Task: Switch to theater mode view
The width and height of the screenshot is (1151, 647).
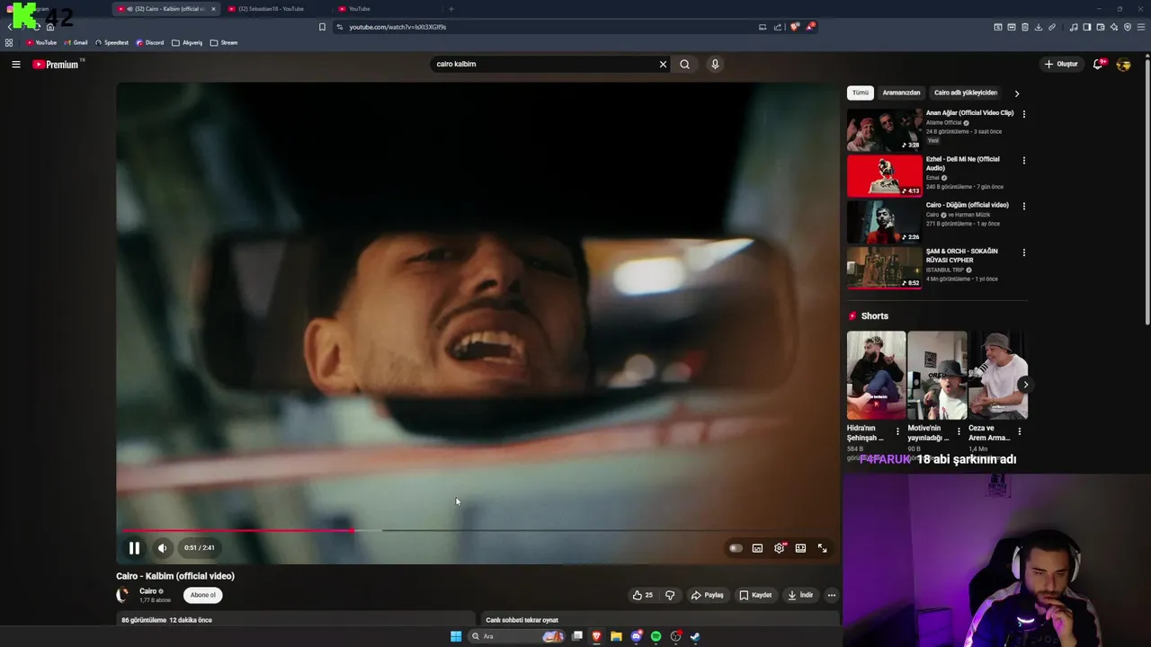Action: (800, 548)
